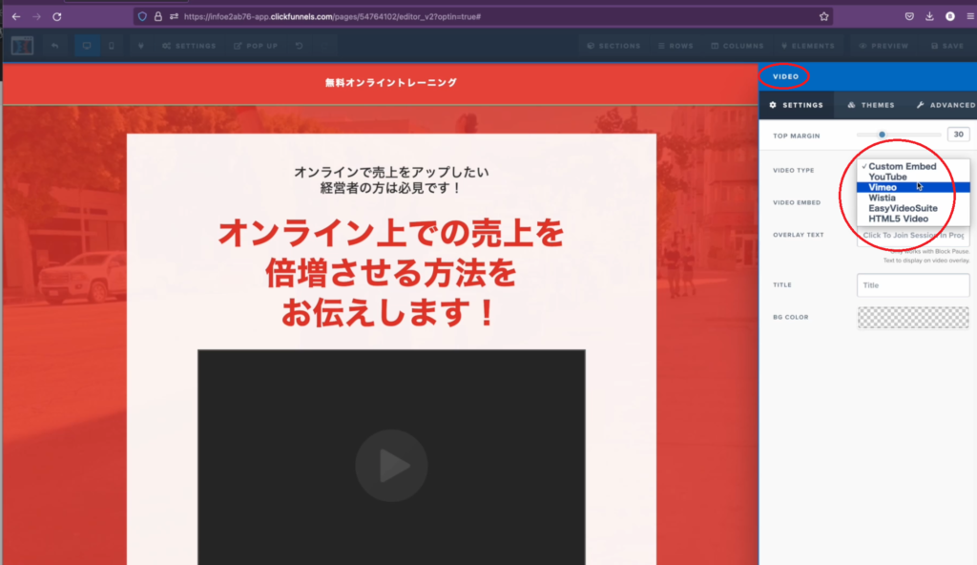Select the red Japanese headline text
The image size is (977, 565).
390,273
